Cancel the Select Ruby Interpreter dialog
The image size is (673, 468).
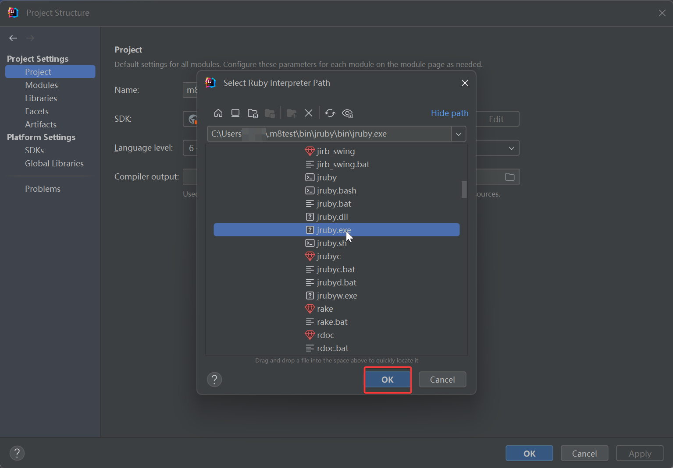tap(442, 380)
